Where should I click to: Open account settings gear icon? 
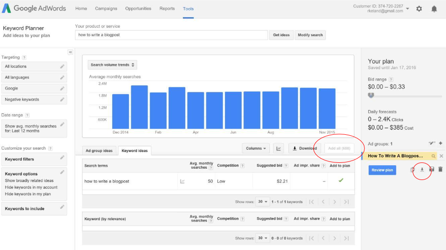[419, 9]
